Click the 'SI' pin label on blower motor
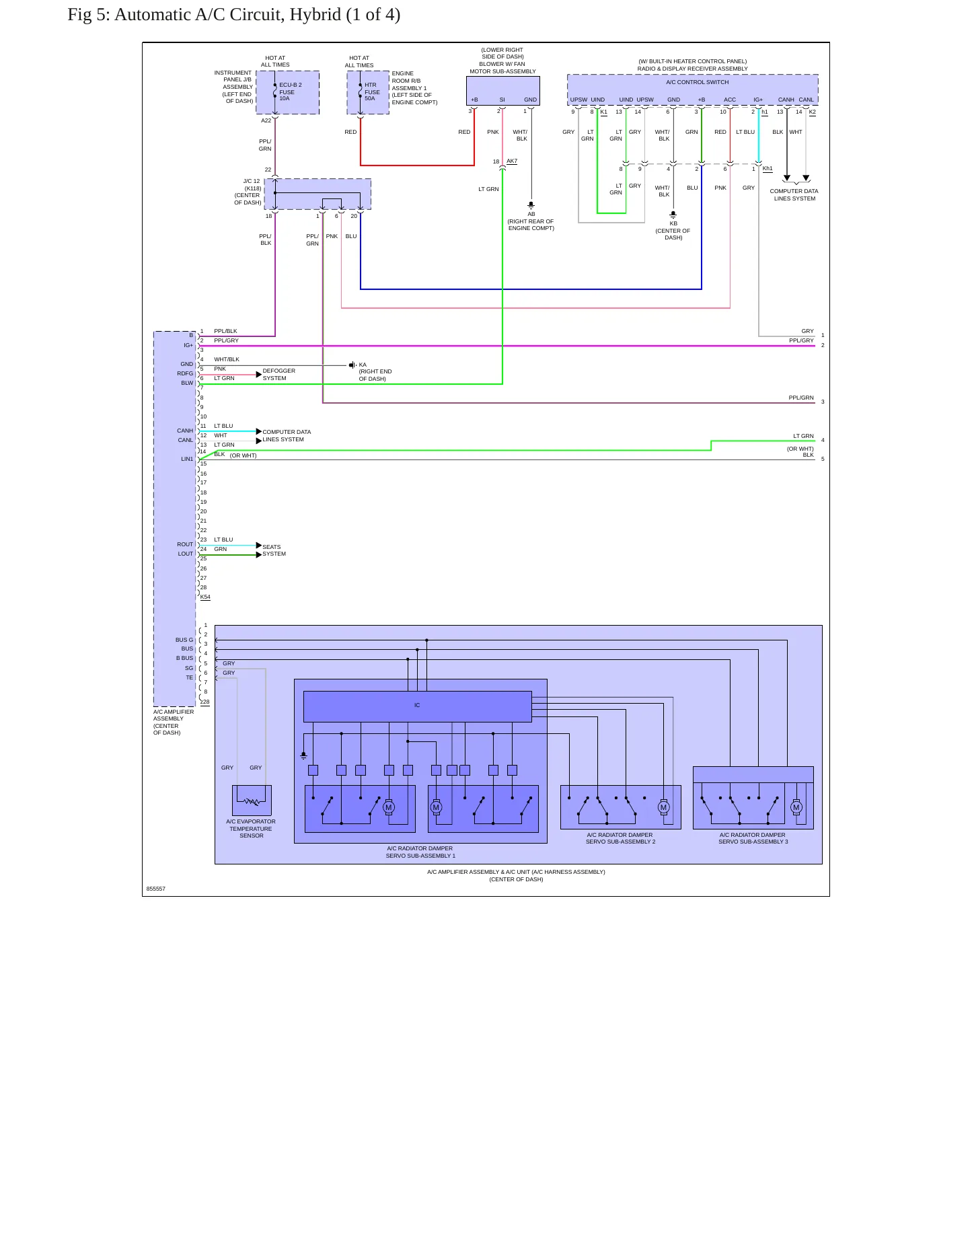The image size is (972, 1258). point(502,100)
